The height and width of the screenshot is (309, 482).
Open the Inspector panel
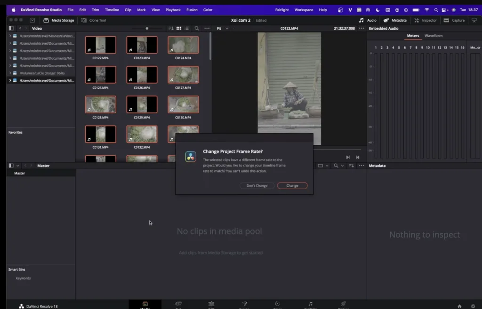(x=426, y=20)
